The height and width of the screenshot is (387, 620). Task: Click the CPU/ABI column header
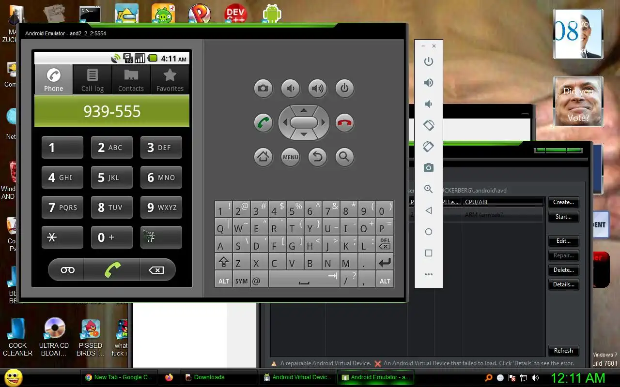[x=502, y=202]
